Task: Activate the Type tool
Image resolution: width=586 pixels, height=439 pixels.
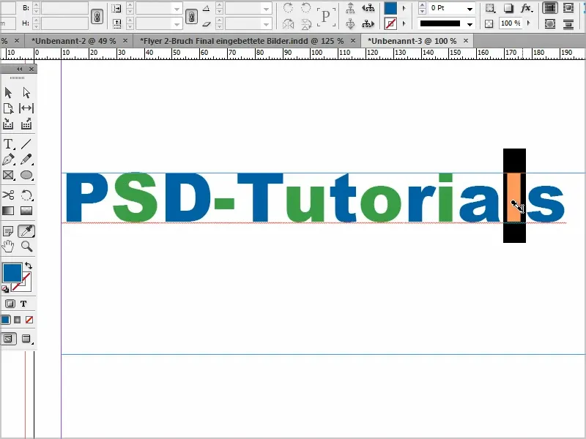Action: click(8, 143)
